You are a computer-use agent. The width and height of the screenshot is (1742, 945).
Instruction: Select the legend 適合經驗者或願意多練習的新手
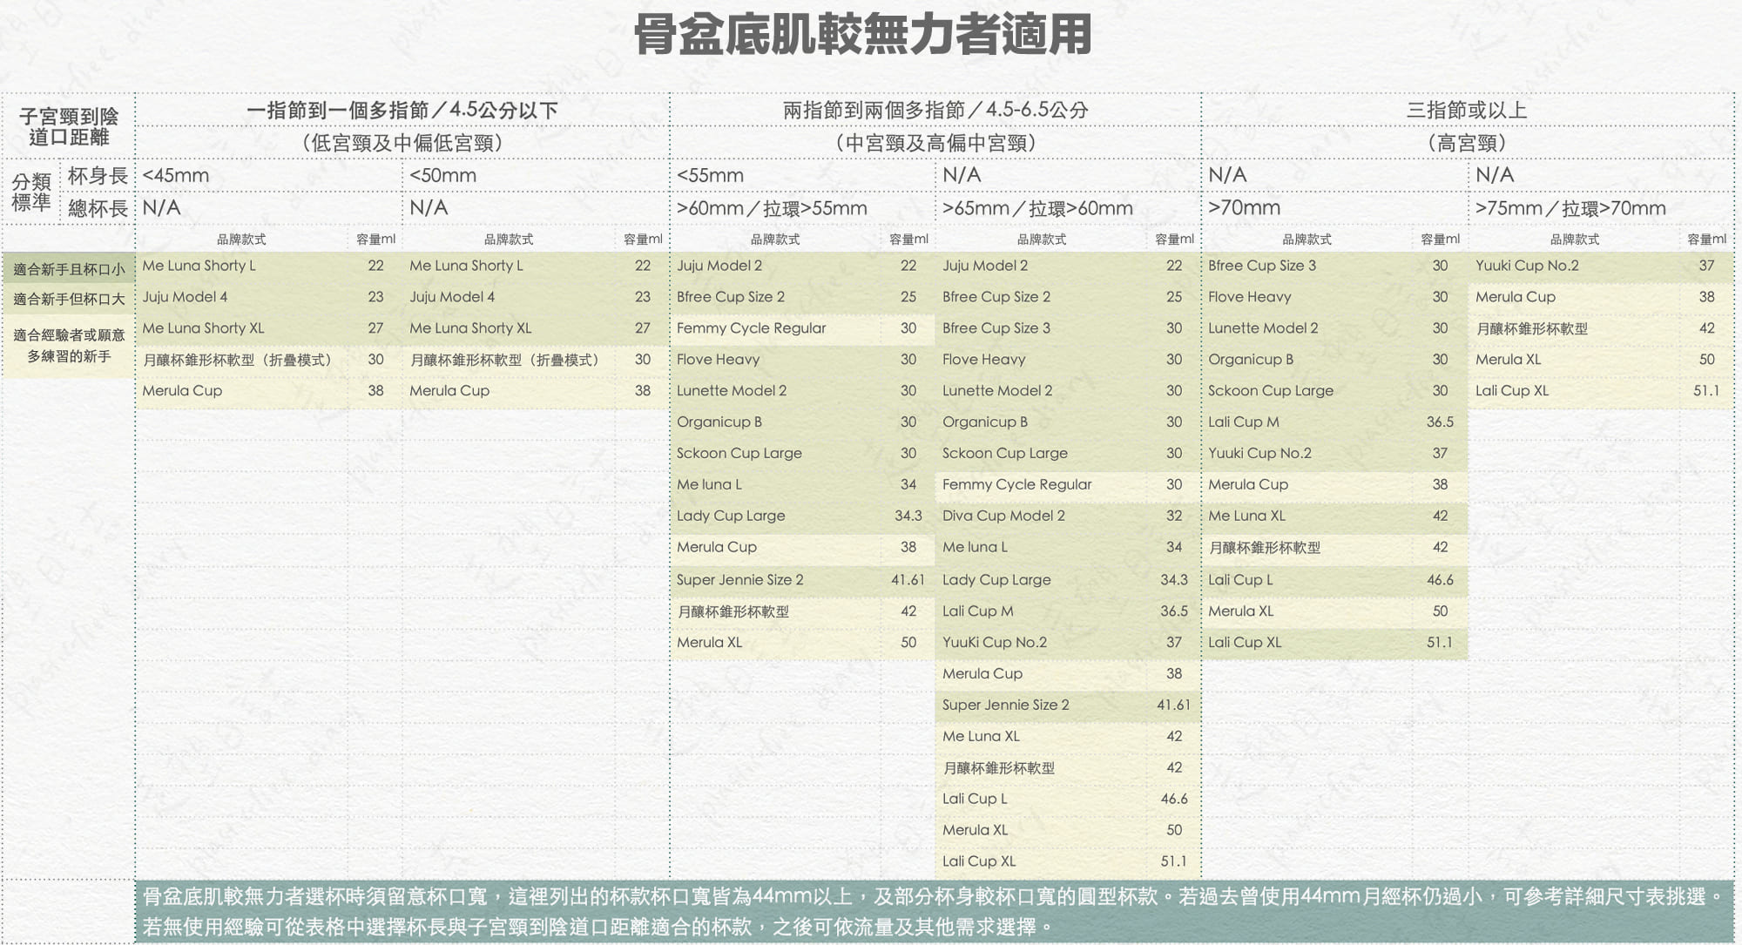(x=69, y=345)
